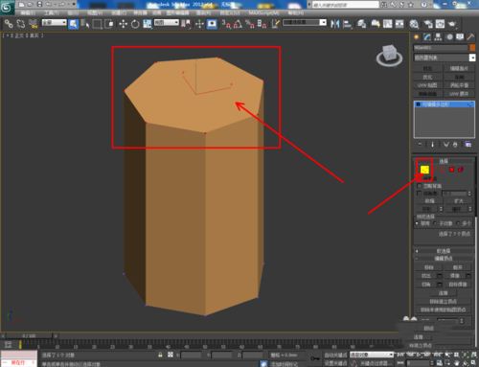Select the Off preview selection radio
479x367 pixels.
[417, 223]
